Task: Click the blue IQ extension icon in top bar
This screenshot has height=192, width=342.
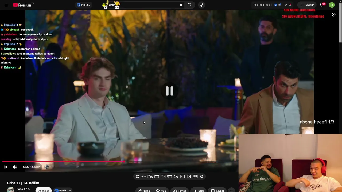Action: tap(275, 5)
